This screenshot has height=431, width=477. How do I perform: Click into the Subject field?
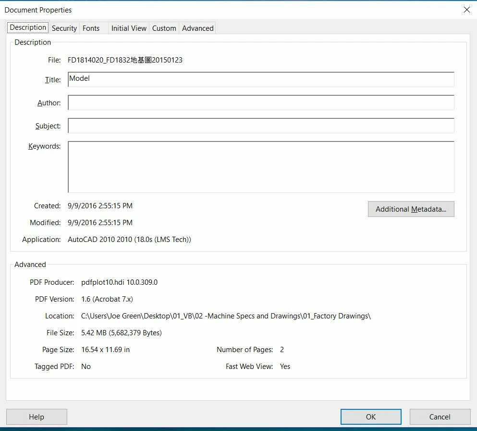pyautogui.click(x=261, y=126)
